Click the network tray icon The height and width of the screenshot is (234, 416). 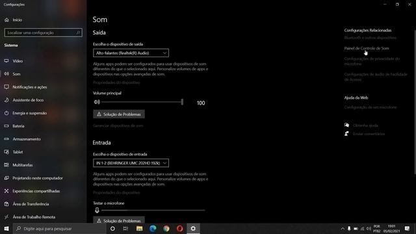click(362, 229)
